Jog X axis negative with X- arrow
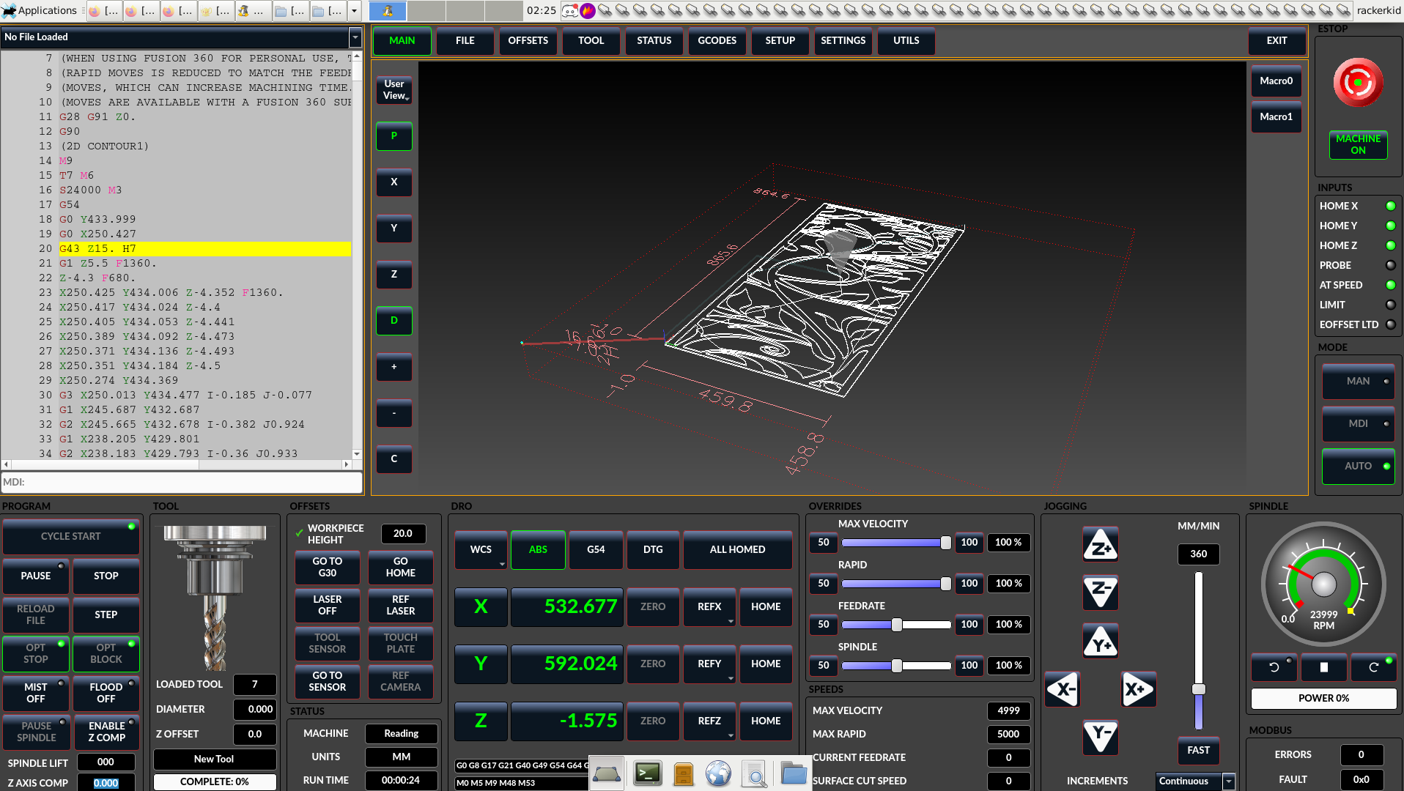The width and height of the screenshot is (1404, 791). point(1063,689)
